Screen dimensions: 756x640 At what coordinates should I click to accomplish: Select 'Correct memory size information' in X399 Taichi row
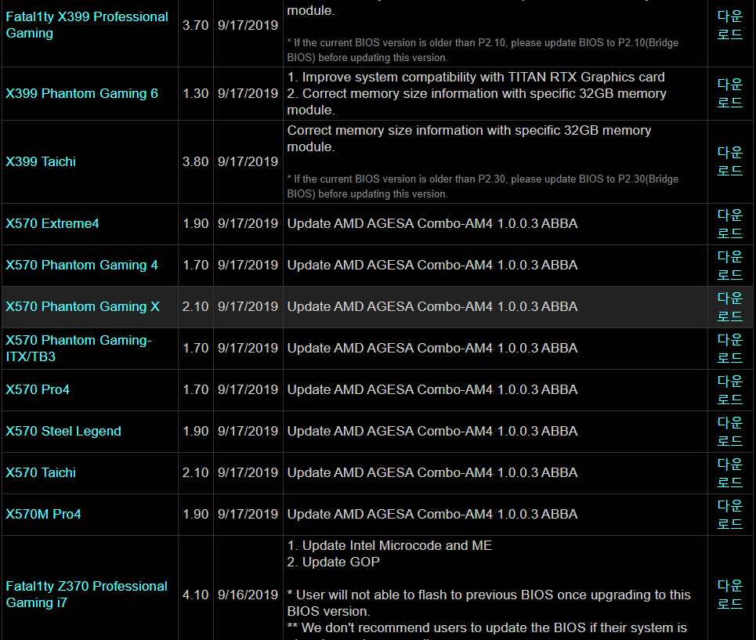(x=469, y=139)
